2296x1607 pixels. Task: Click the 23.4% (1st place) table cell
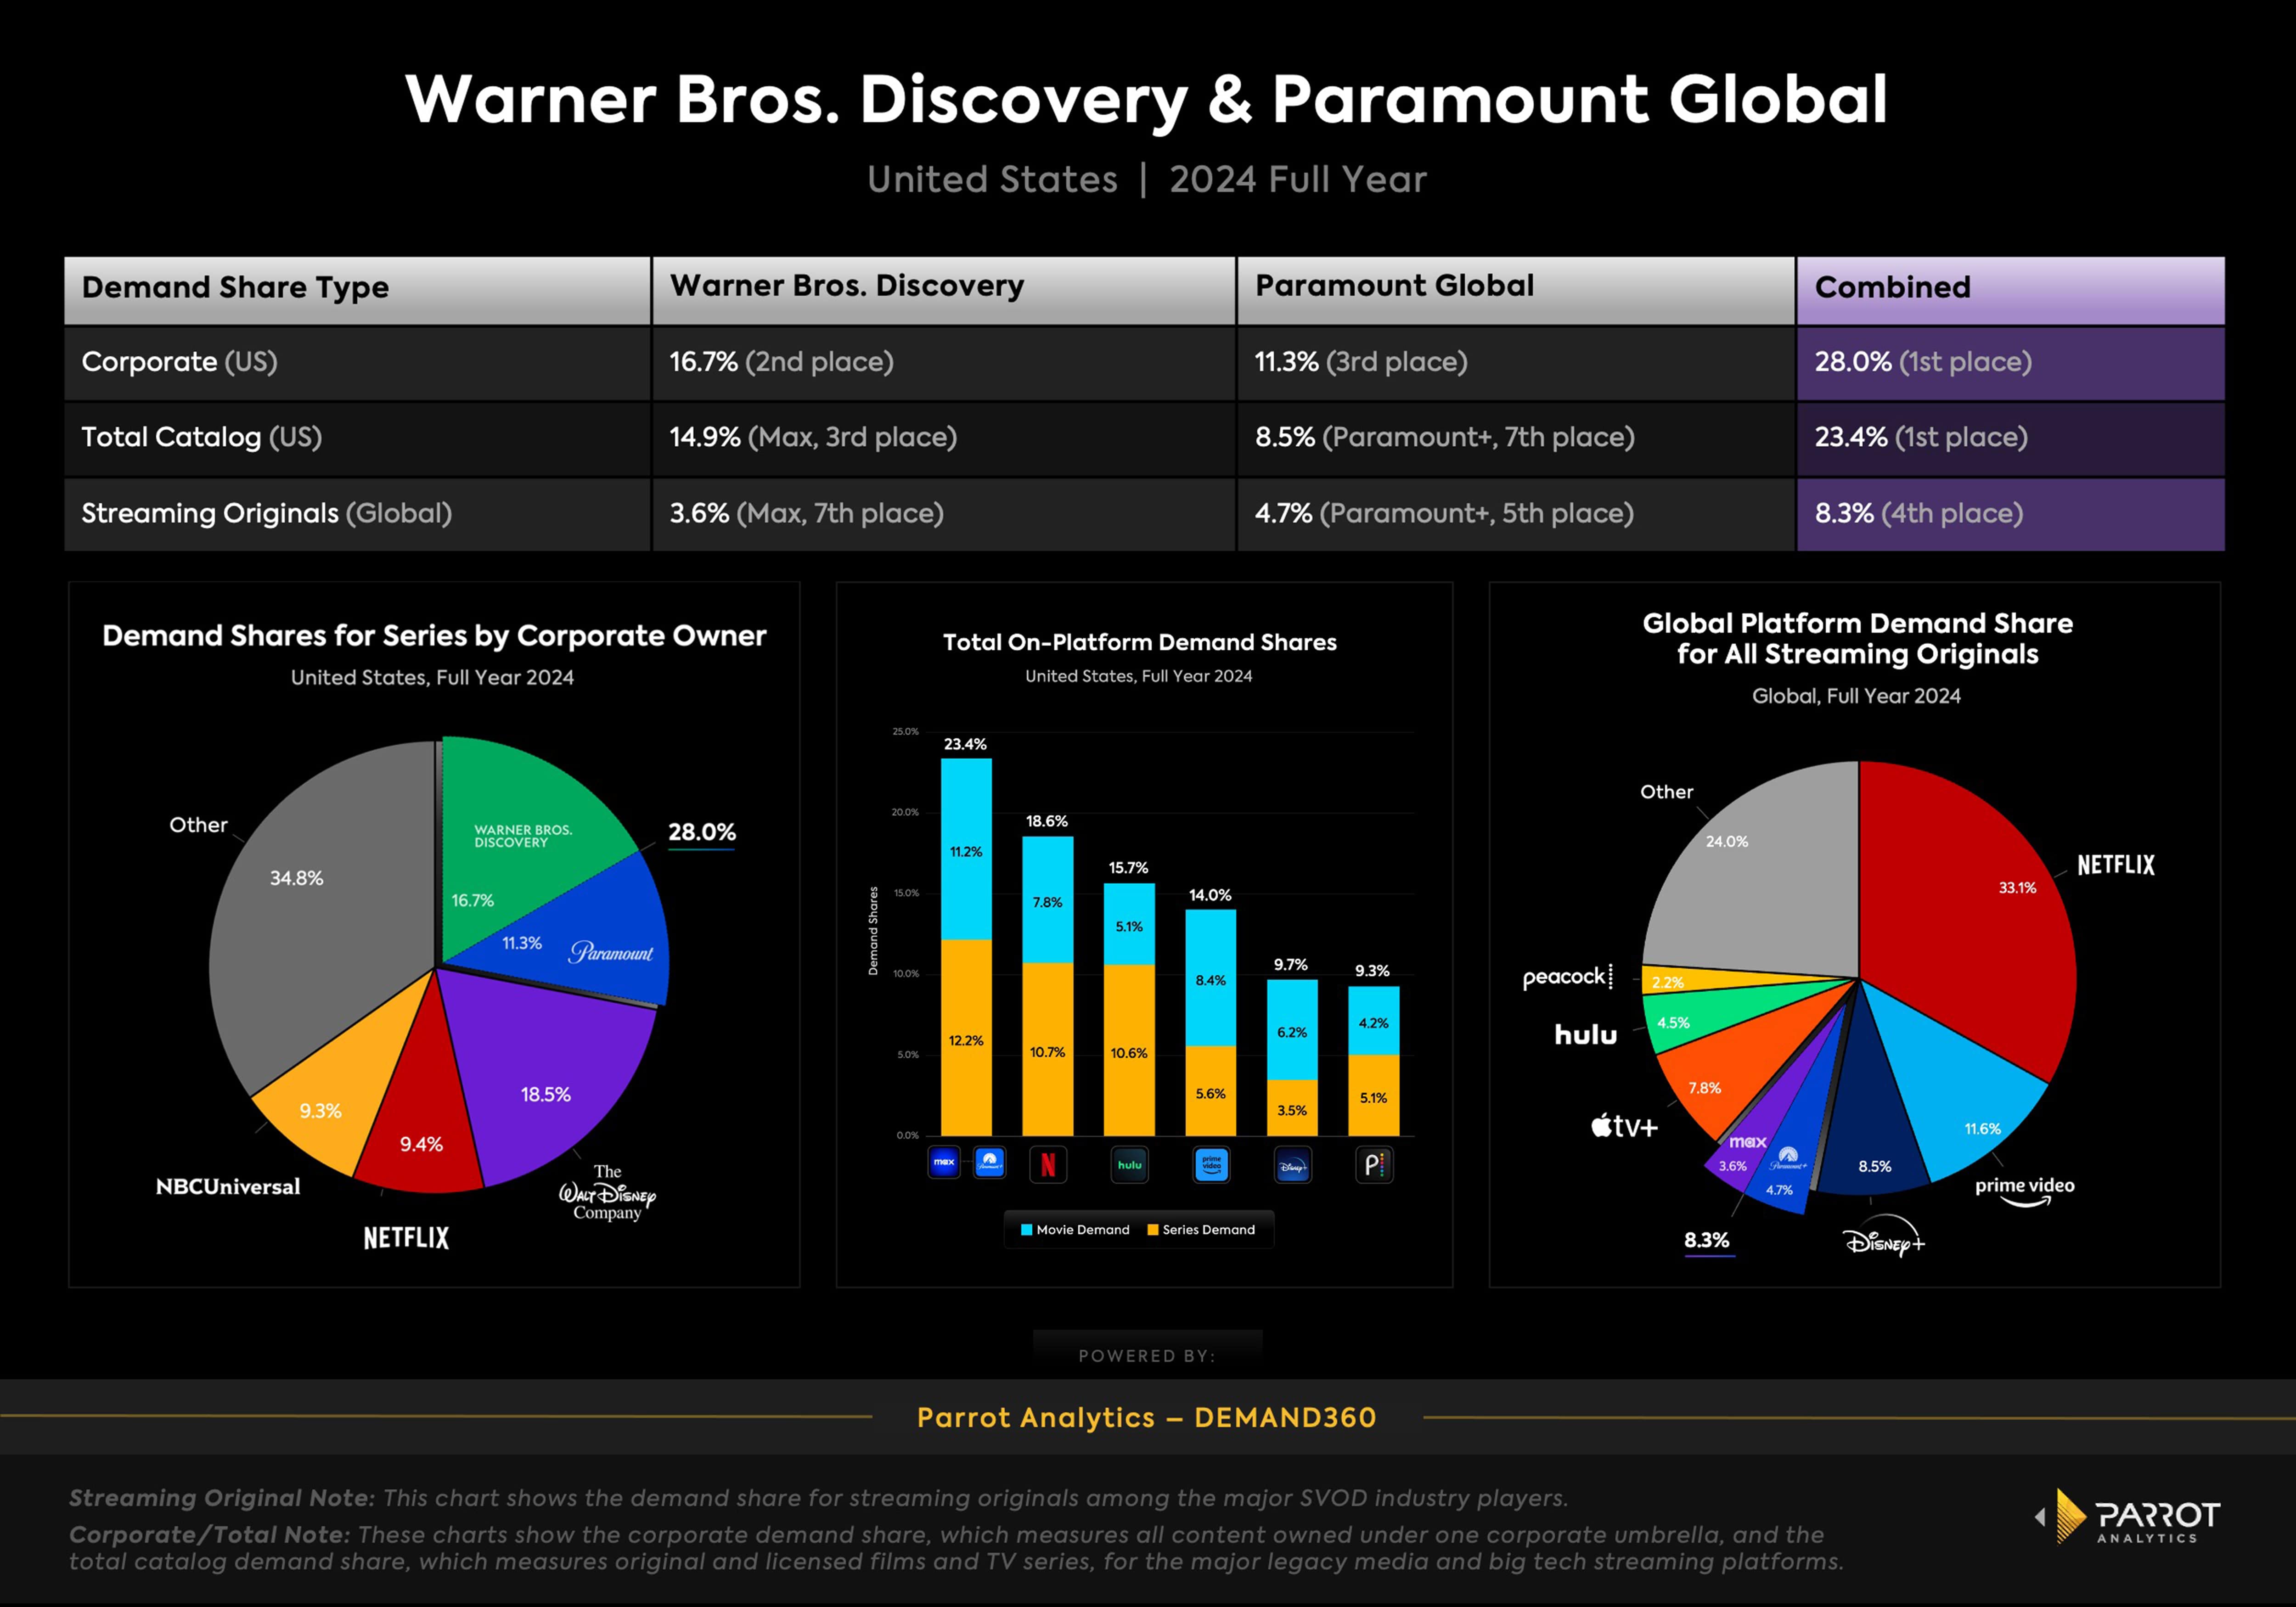click(x=2010, y=439)
